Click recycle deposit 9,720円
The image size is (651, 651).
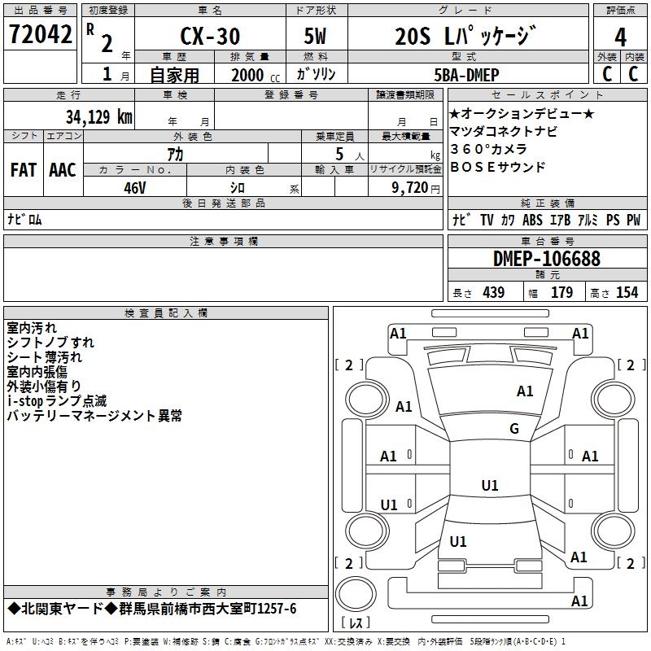point(416,188)
